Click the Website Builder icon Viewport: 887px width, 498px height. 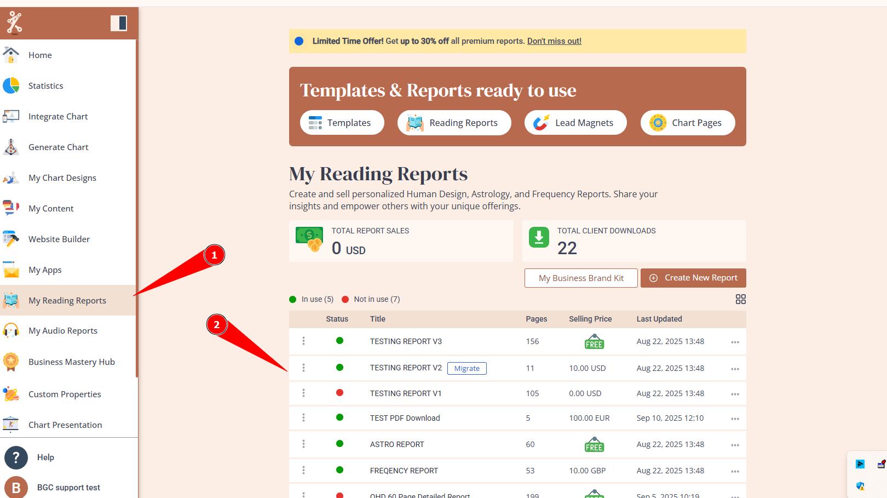11,239
